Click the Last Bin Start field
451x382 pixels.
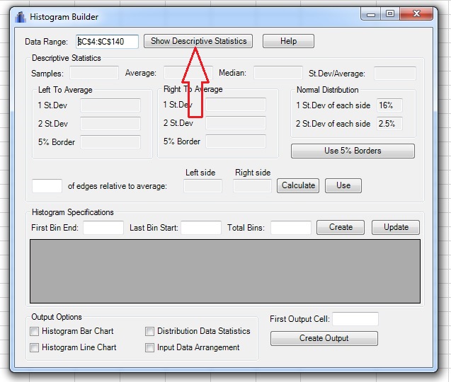(x=201, y=228)
